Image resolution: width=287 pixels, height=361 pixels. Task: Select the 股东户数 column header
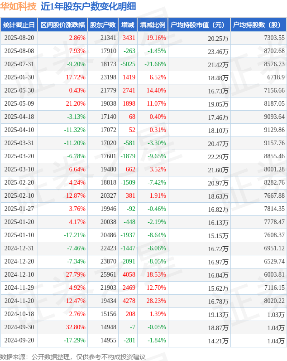pos(103,24)
